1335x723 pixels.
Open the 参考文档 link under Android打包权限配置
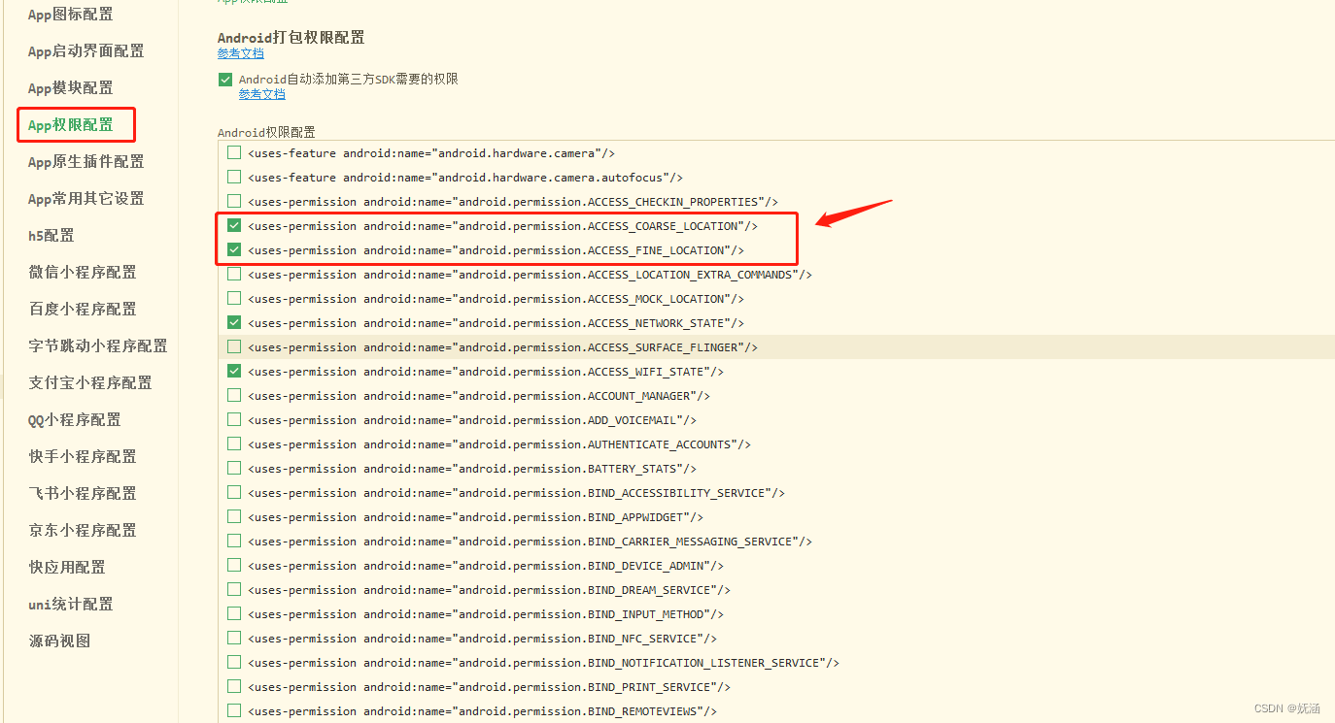point(240,54)
